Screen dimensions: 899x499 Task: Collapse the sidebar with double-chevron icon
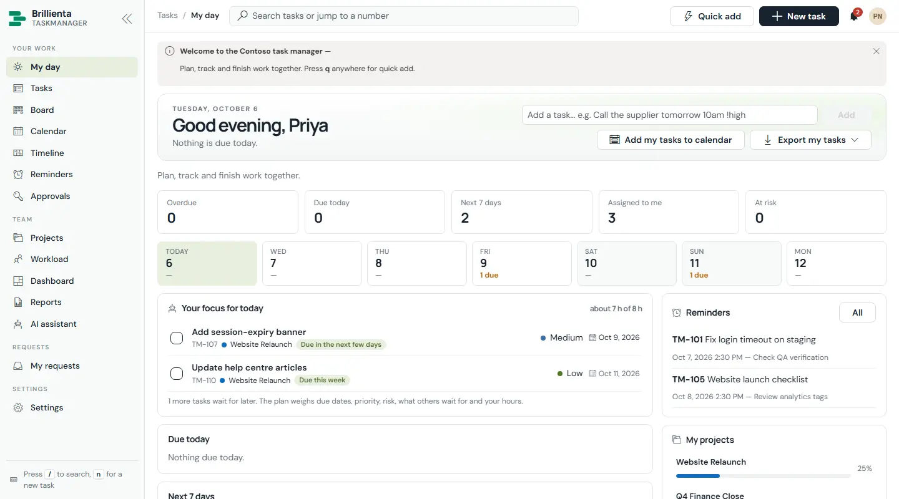[x=127, y=19]
